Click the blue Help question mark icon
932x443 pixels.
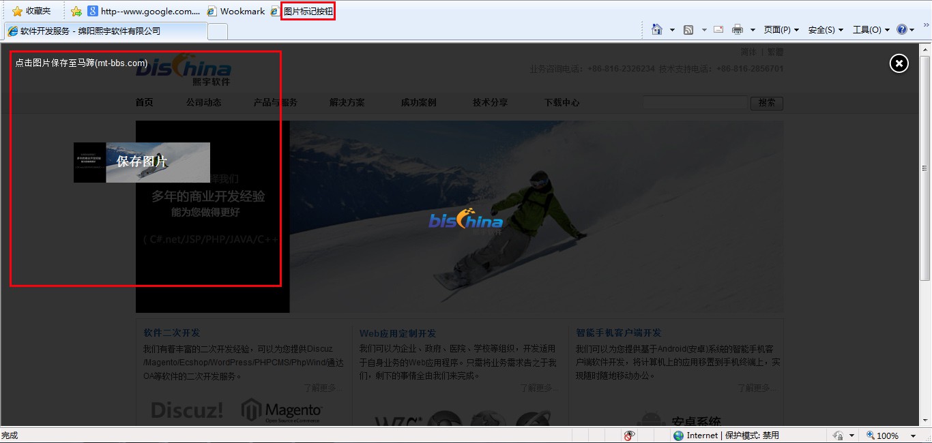point(902,29)
